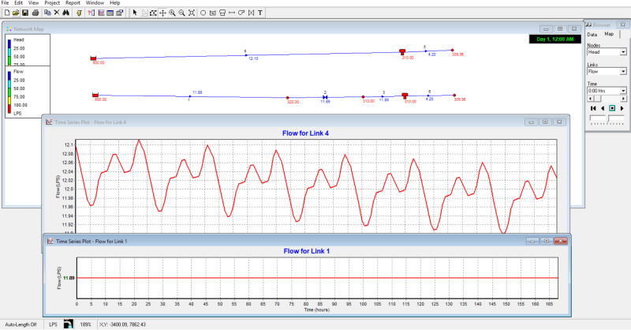Click the time scrollbar left arrow
631x330 pixels.
(590, 99)
